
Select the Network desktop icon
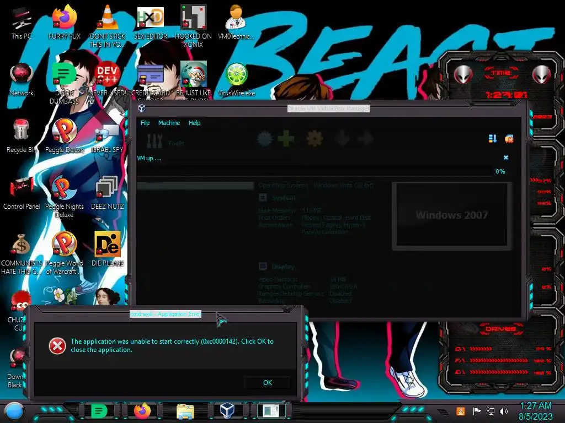tap(22, 80)
